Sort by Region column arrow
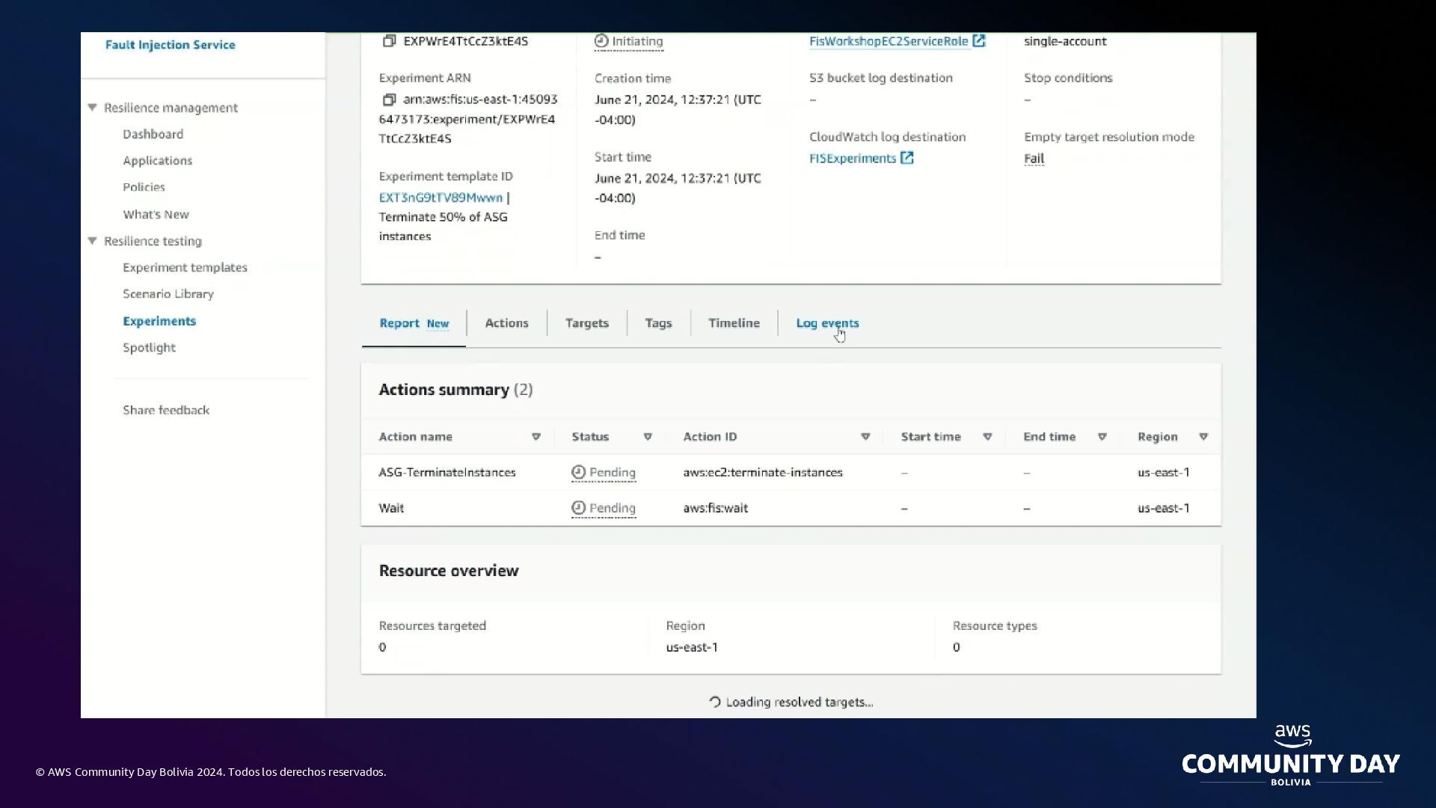The height and width of the screenshot is (808, 1436). point(1203,437)
